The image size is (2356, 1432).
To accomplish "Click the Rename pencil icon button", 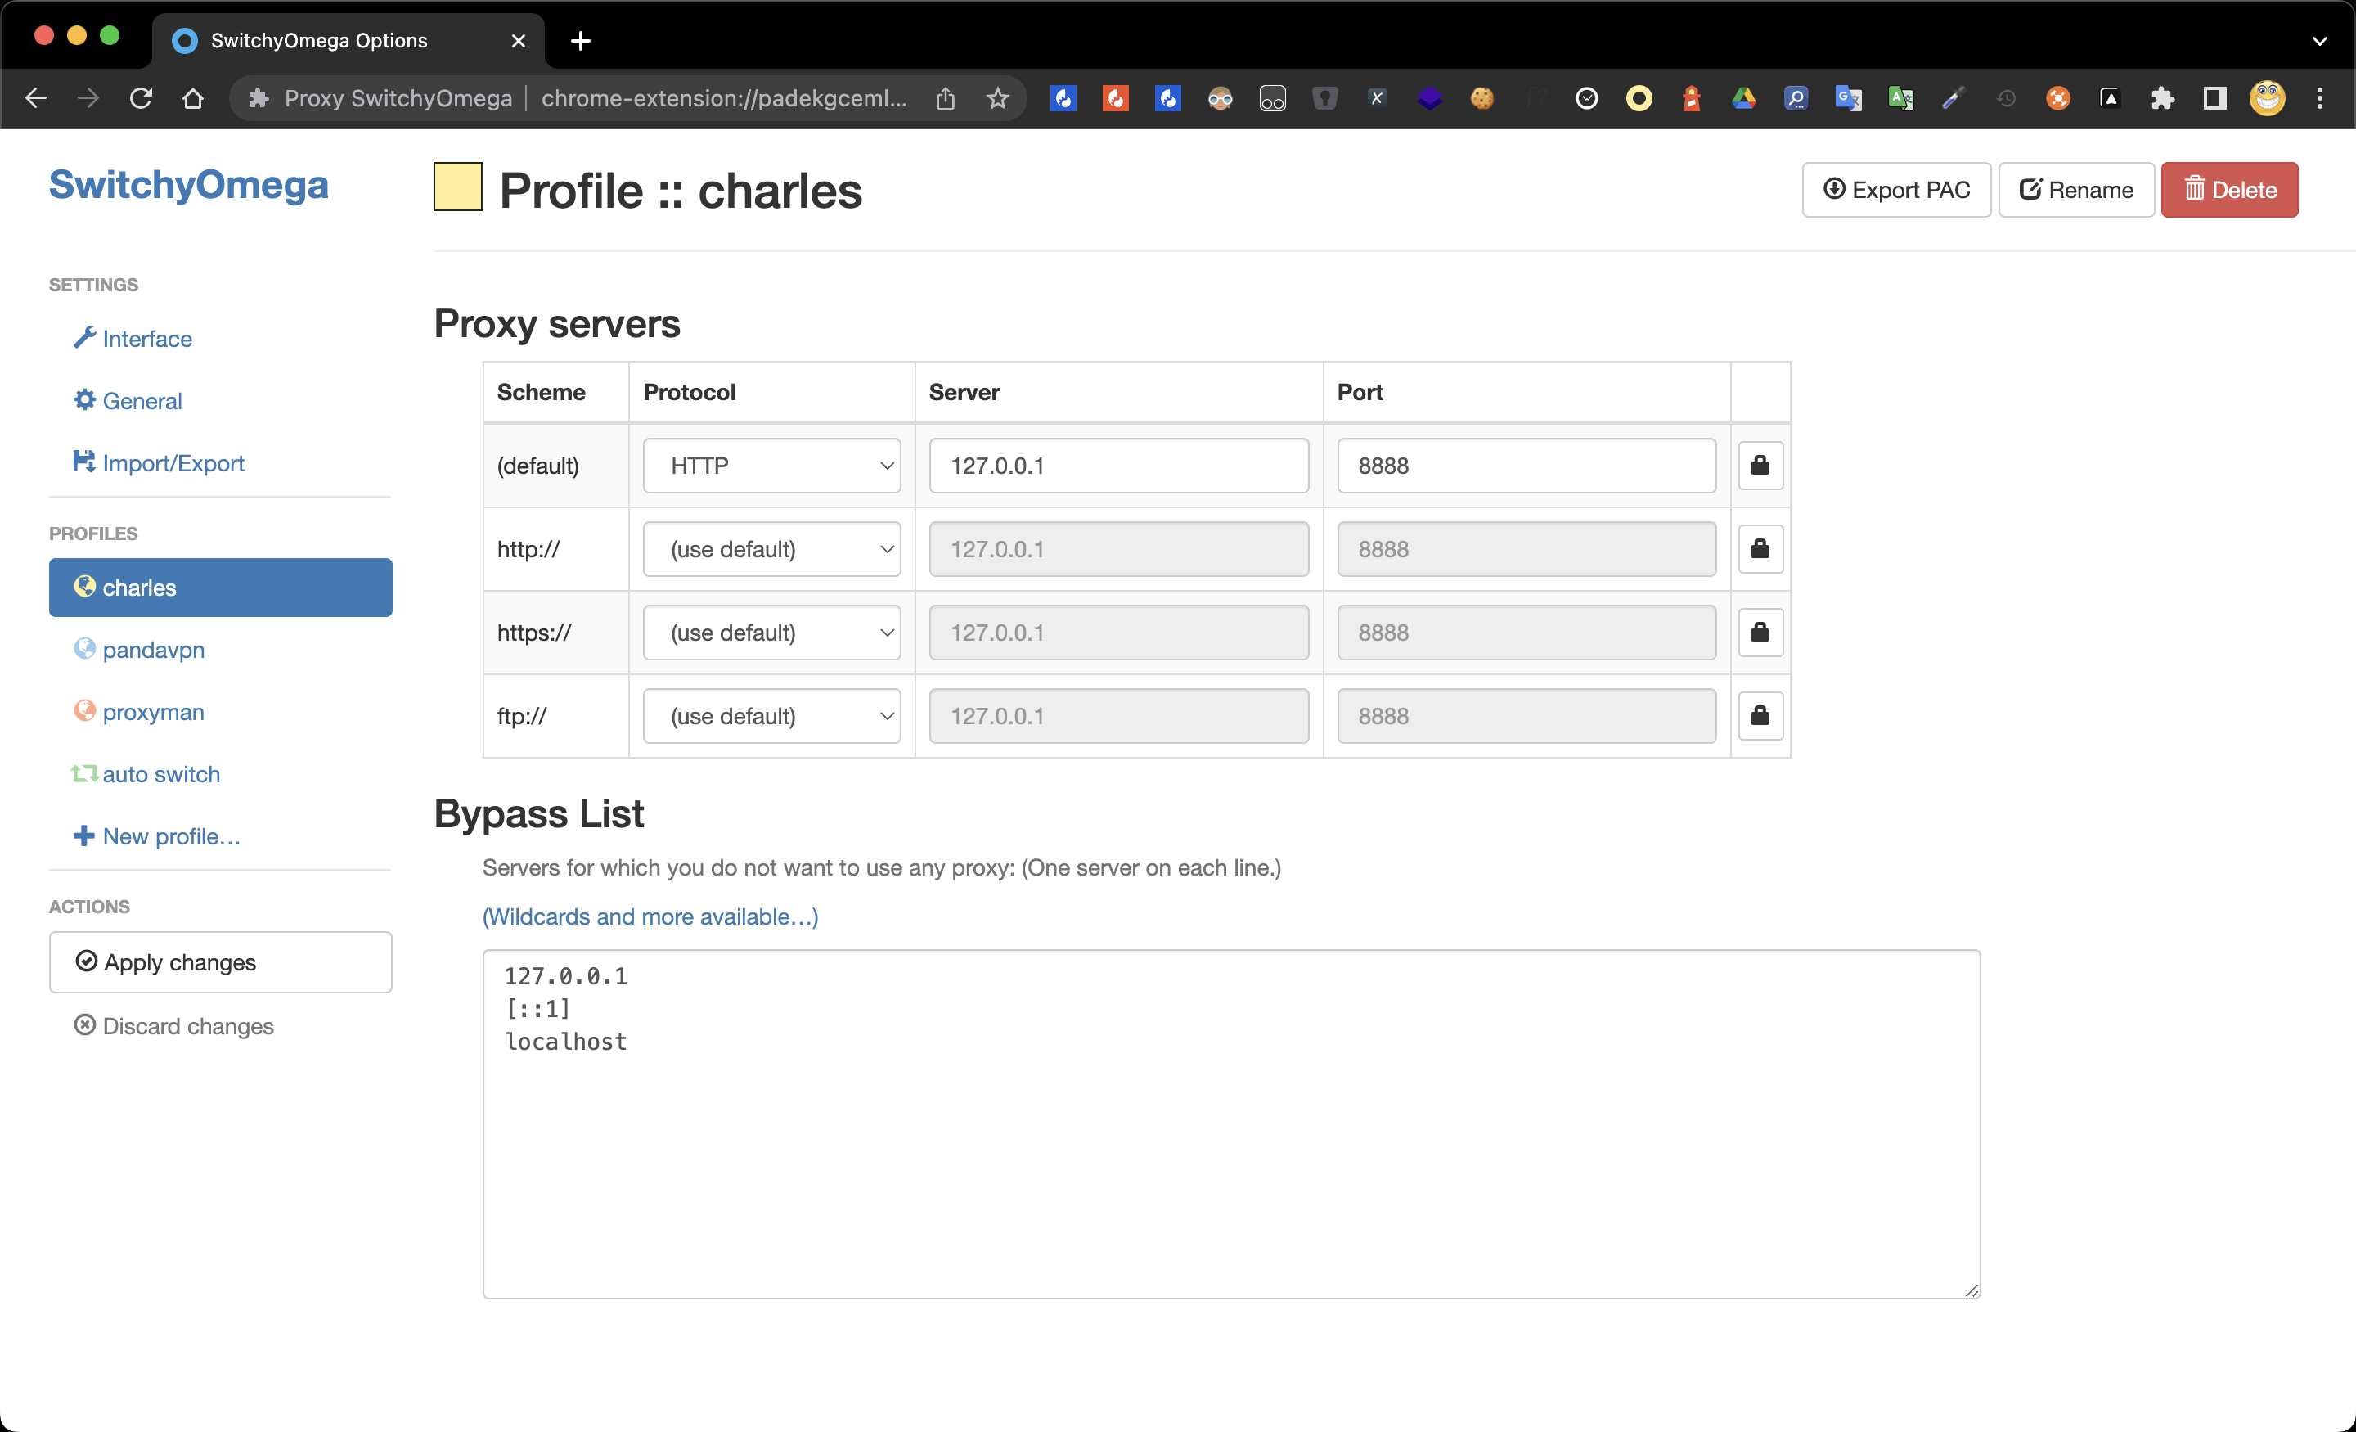I will [2076, 189].
